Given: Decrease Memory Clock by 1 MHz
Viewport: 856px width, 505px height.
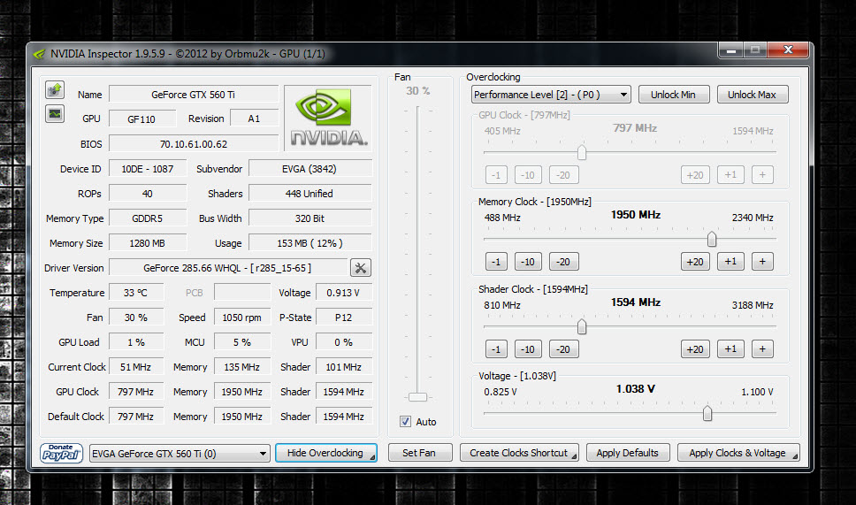Looking at the screenshot, I should [496, 262].
